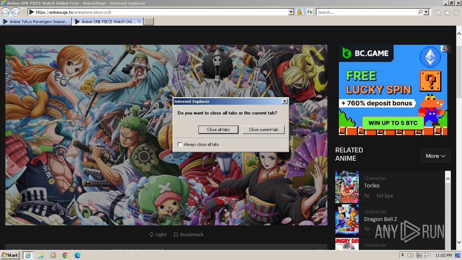462x260 pixels.
Task: Open File Explorer from taskbar
Action: (41, 255)
